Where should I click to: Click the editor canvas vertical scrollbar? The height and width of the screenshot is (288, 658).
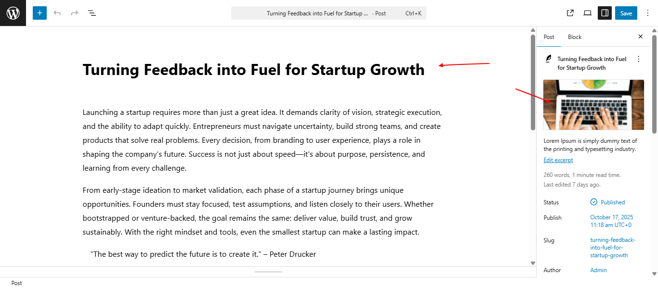pos(533,82)
